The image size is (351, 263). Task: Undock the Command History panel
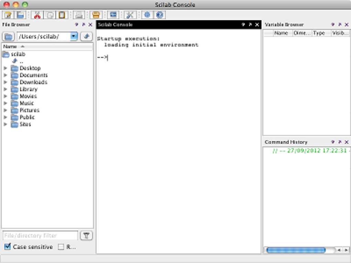click(x=340, y=142)
